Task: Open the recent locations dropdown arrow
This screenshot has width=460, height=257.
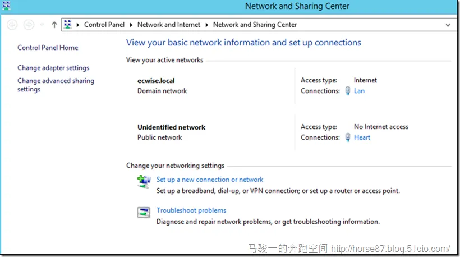Action: coord(42,25)
